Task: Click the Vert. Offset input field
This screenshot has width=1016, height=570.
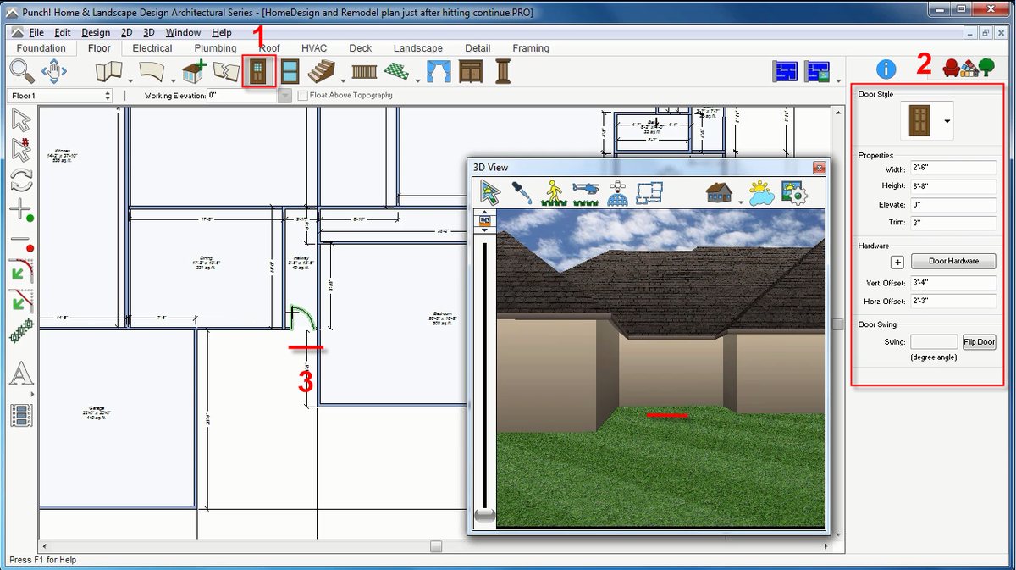Action: [953, 283]
